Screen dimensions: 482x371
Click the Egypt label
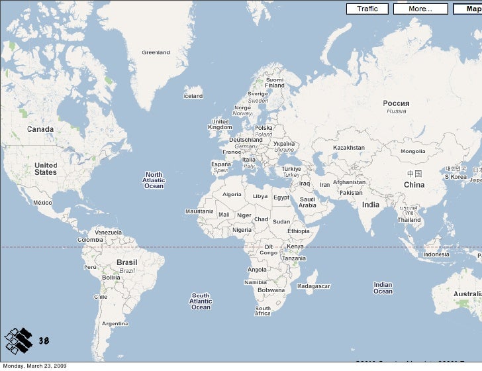pos(281,197)
